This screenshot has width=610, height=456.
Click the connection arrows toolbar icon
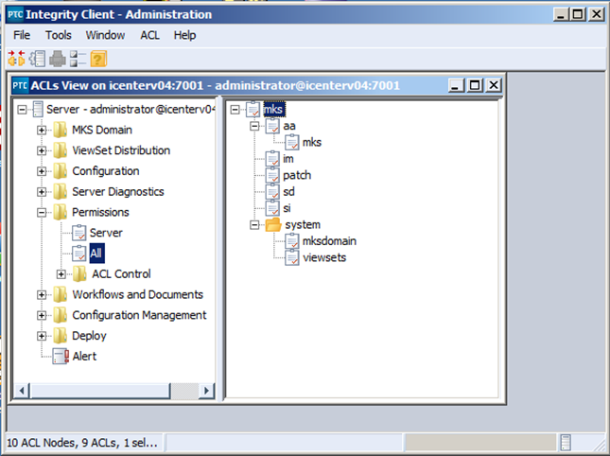(16, 59)
